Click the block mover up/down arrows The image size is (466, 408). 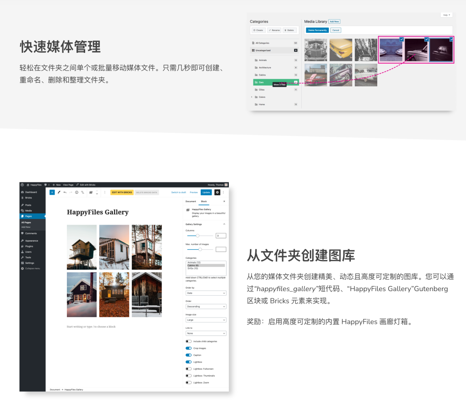[97, 192]
